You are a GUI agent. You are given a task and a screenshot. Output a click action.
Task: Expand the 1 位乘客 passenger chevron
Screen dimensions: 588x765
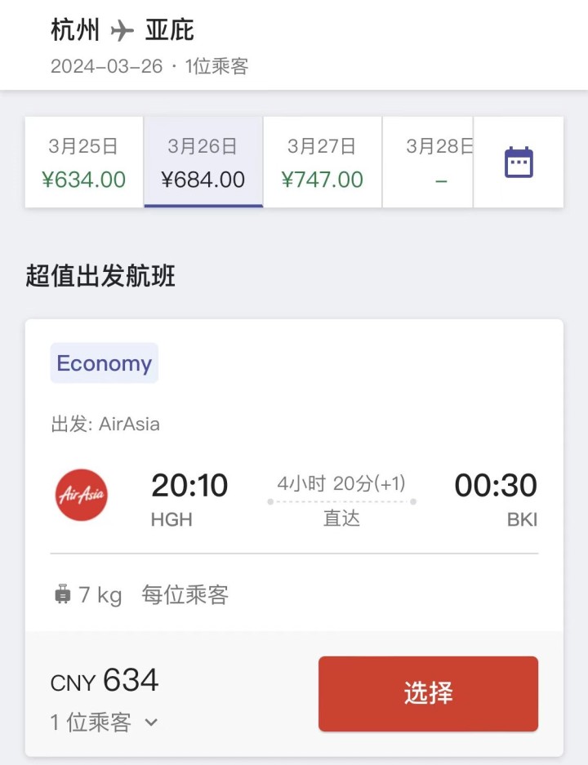[151, 722]
